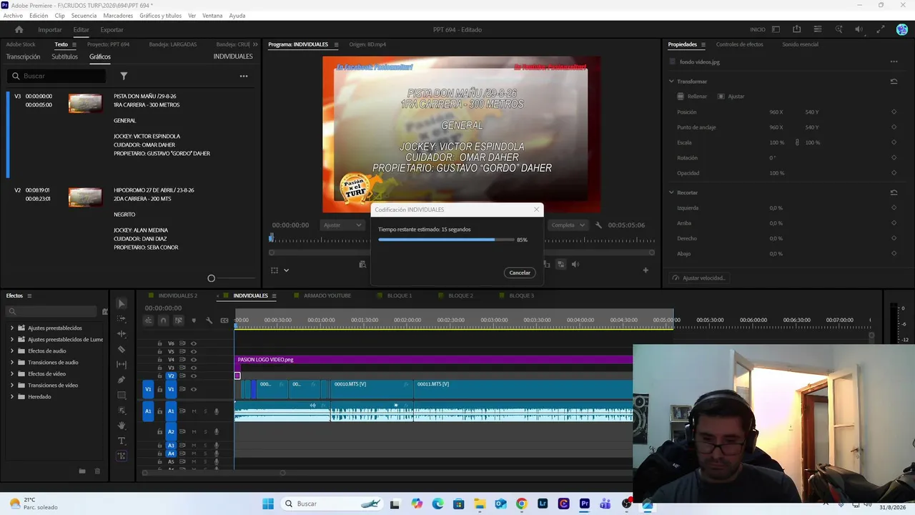Open Google Chrome from the taskbar

coord(521,504)
